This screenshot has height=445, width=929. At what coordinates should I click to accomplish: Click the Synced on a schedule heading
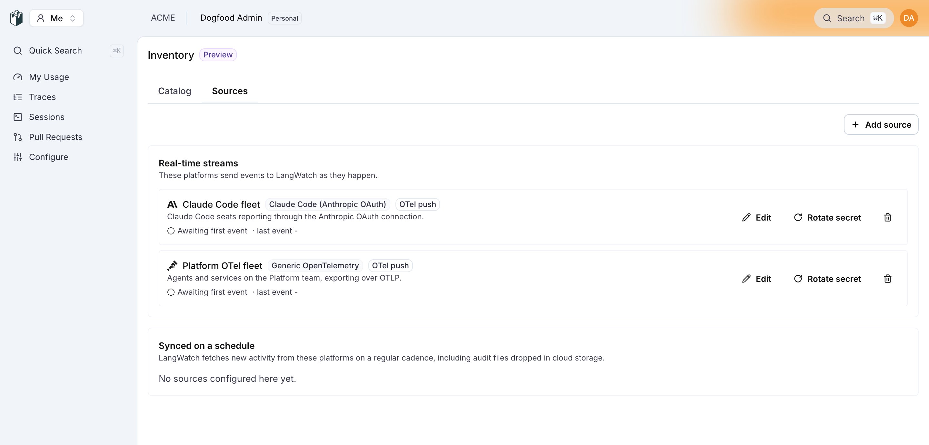coord(207,346)
